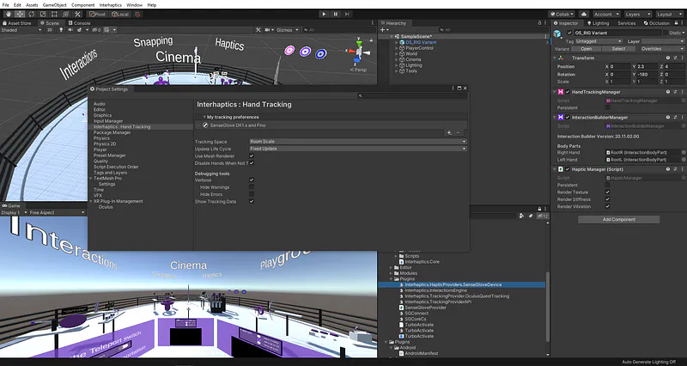Open HandTrackingManager component options menu
Screen dimensions: 687x366
[682, 92]
